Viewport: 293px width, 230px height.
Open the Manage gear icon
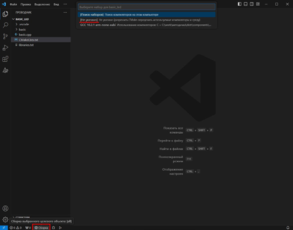point(5,220)
